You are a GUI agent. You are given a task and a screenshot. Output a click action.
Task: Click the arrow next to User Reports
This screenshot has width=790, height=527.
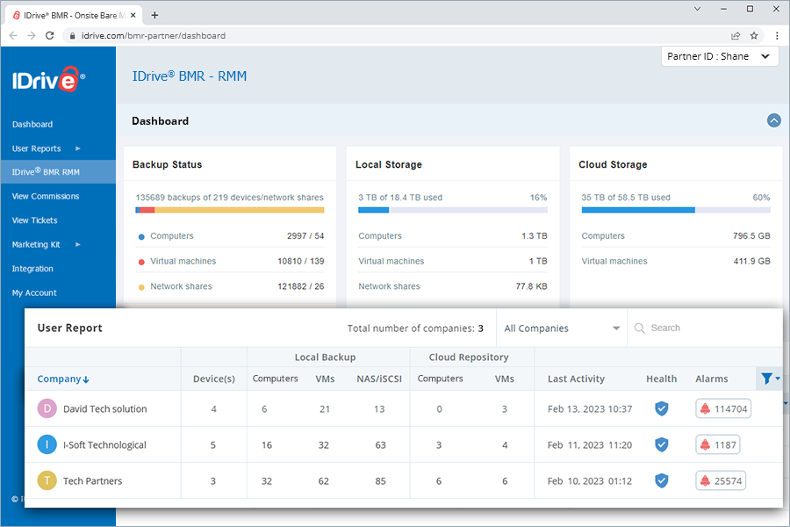coord(77,148)
